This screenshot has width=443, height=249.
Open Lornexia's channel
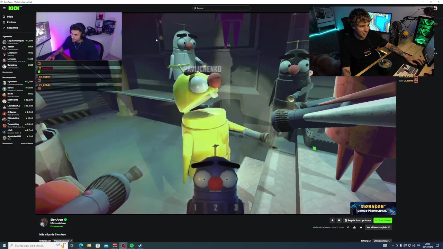(x=18, y=60)
